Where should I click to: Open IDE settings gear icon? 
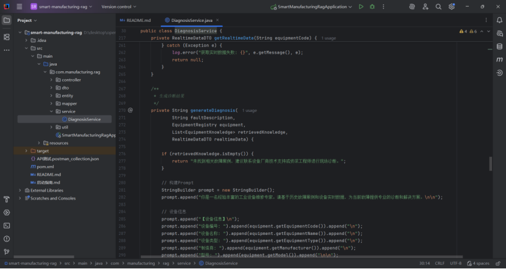[x=451, y=7]
